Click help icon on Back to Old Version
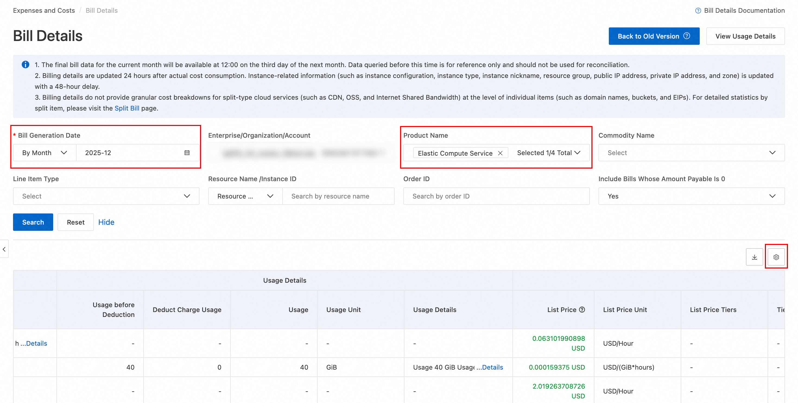 (687, 36)
